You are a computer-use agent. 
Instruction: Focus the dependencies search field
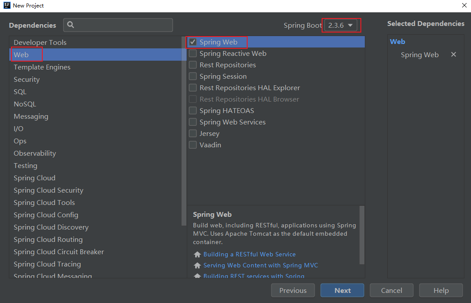click(x=118, y=25)
